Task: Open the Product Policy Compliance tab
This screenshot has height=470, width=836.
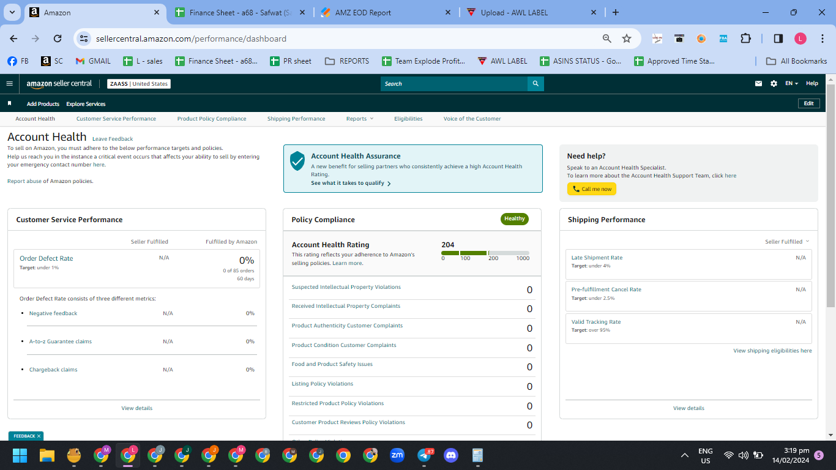Action: point(212,119)
